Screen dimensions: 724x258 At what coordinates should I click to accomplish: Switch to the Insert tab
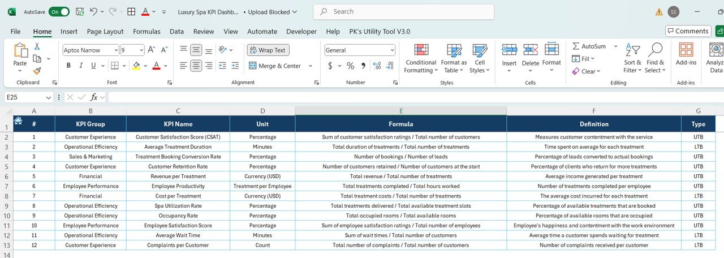point(69,31)
